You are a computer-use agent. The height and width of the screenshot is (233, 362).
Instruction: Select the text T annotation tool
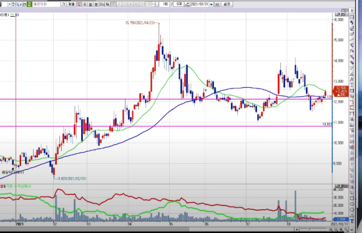pyautogui.click(x=352, y=221)
